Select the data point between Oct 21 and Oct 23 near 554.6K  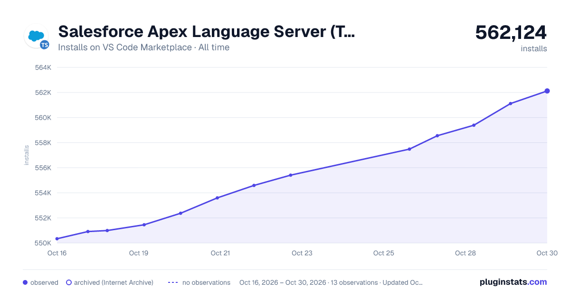coord(254,185)
